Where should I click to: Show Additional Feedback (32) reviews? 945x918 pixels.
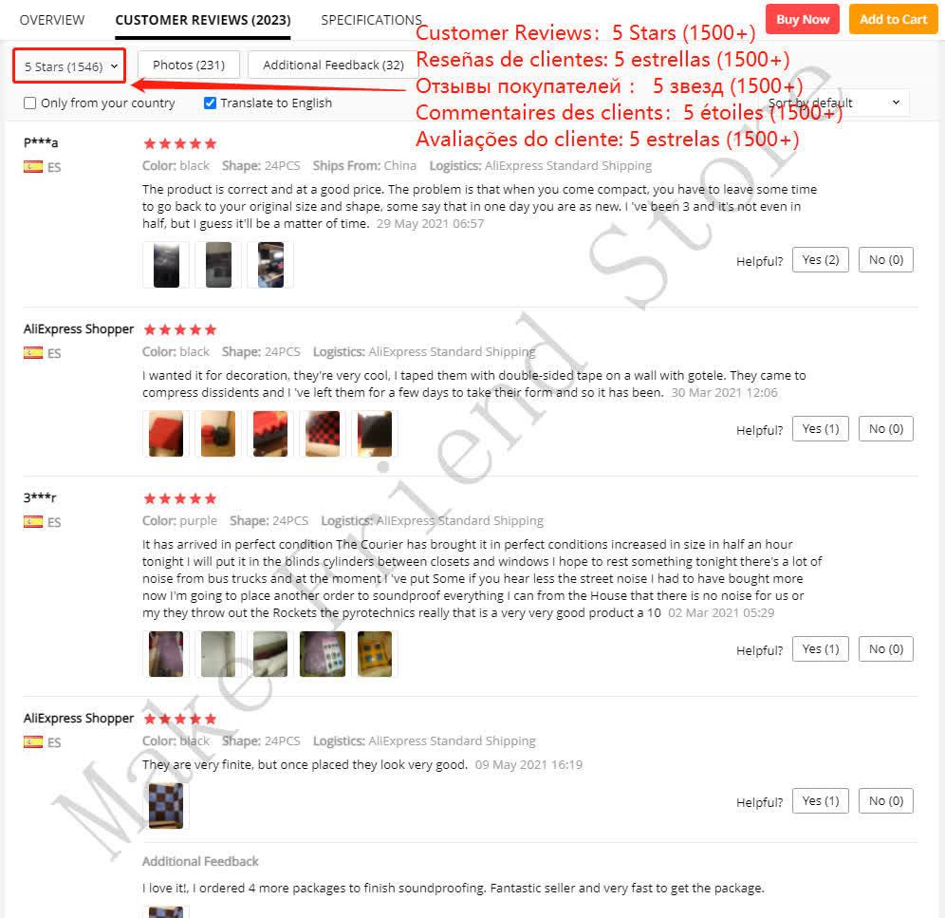pos(333,65)
